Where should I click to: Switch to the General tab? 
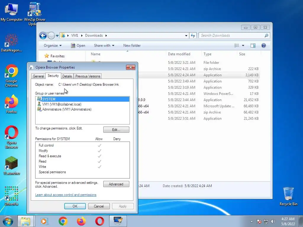(38, 76)
